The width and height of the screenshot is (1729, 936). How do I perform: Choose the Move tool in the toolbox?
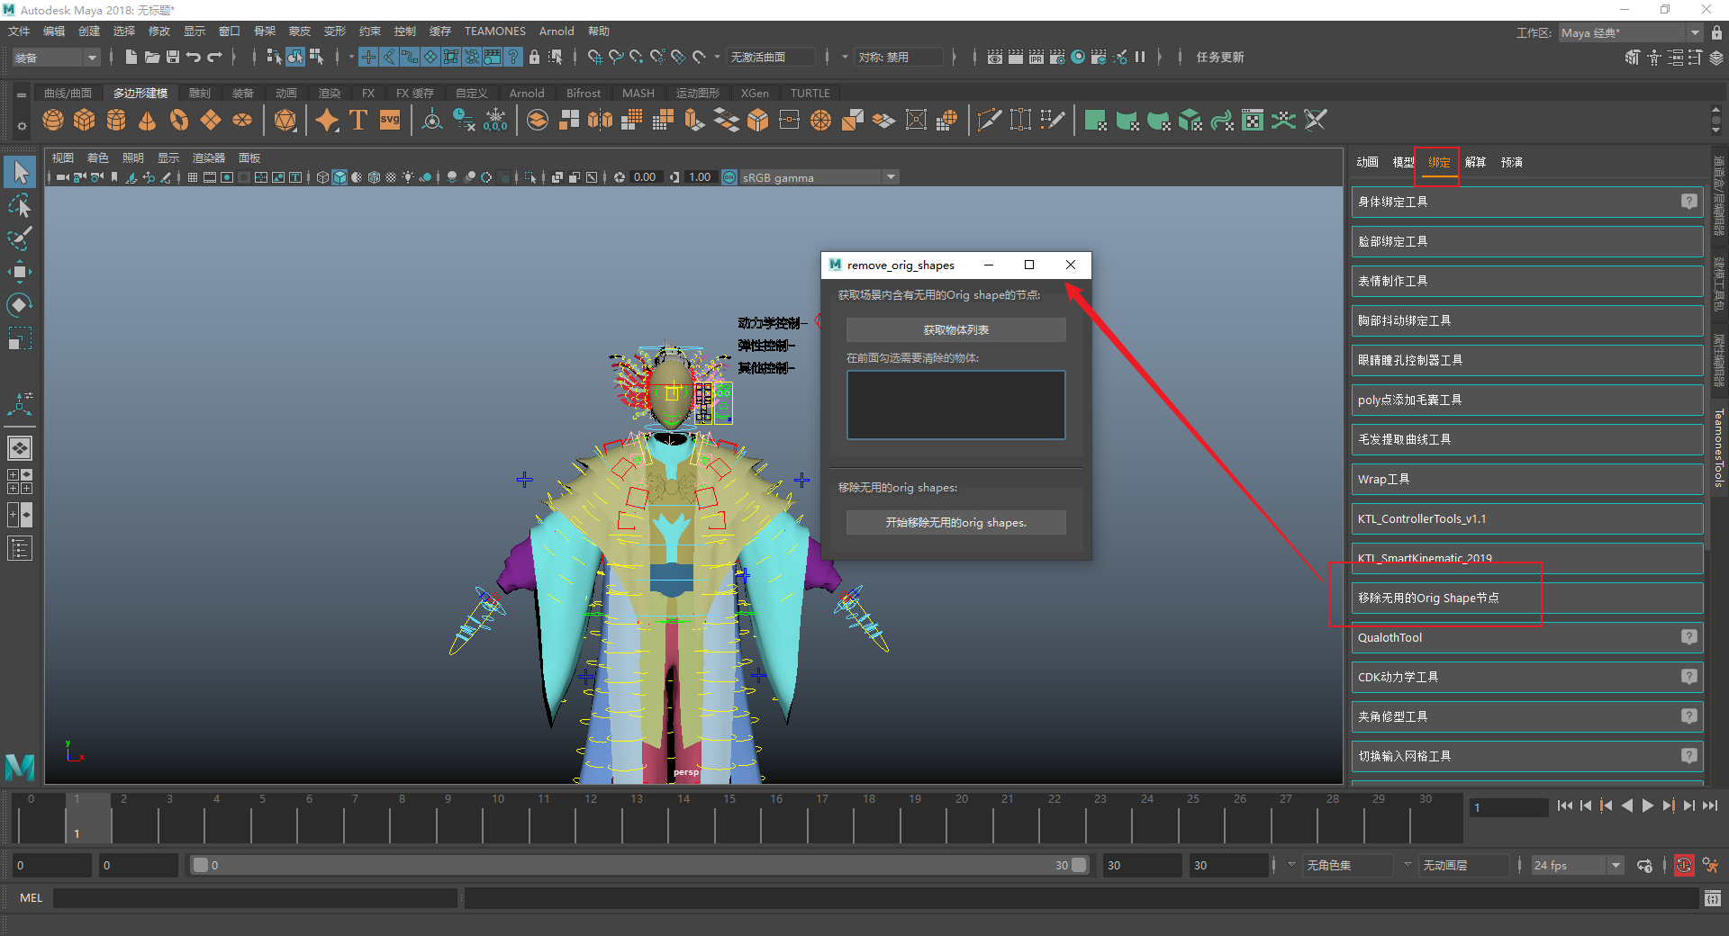[x=20, y=272]
